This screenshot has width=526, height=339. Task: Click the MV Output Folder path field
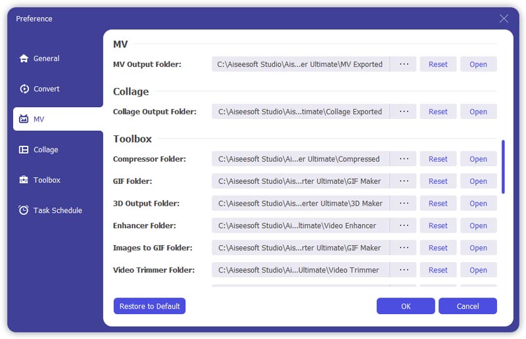[x=300, y=64]
